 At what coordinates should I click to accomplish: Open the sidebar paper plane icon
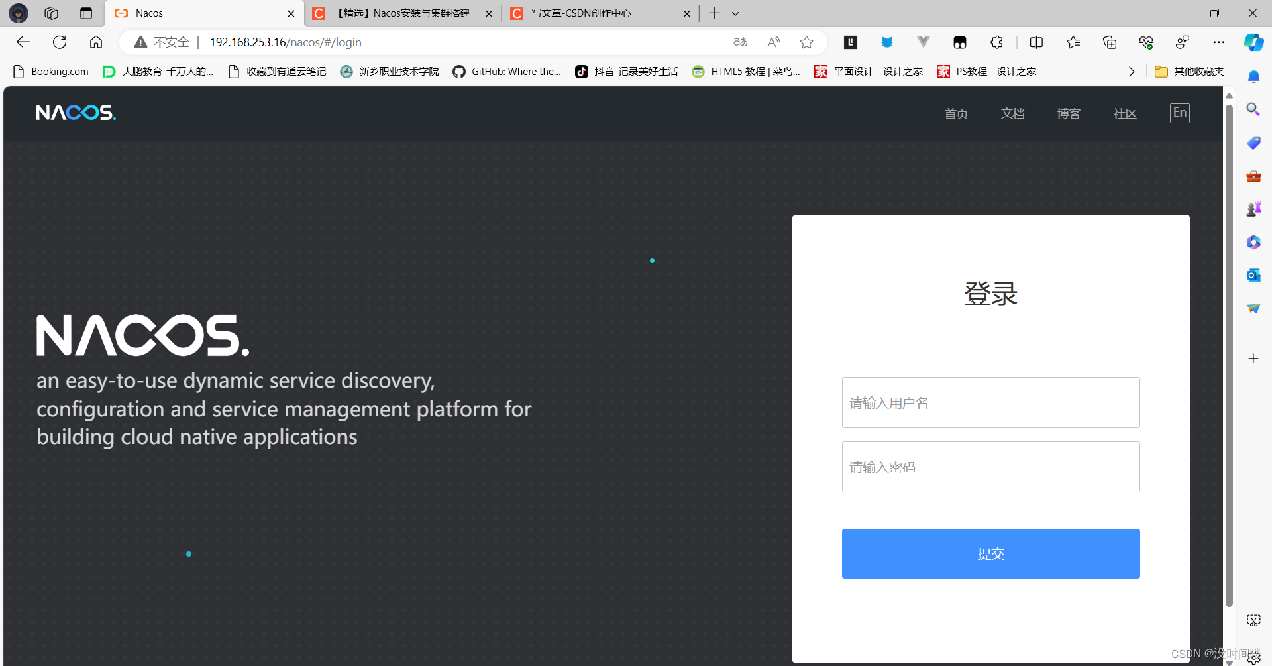tap(1253, 308)
